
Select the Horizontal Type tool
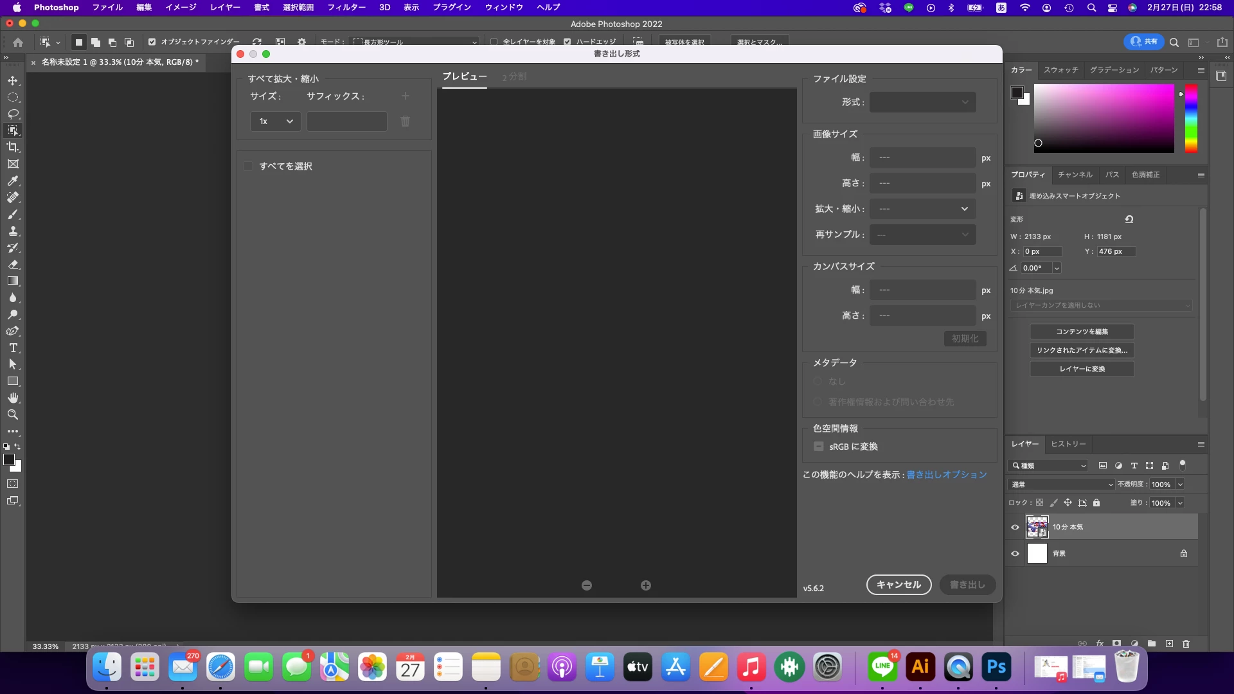point(13,348)
